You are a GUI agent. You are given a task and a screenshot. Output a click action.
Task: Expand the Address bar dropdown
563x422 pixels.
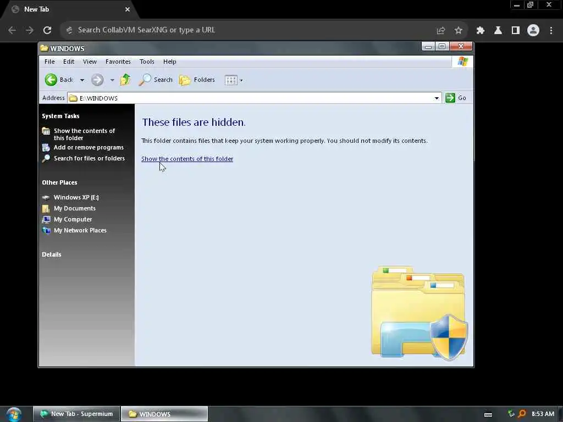coord(437,98)
